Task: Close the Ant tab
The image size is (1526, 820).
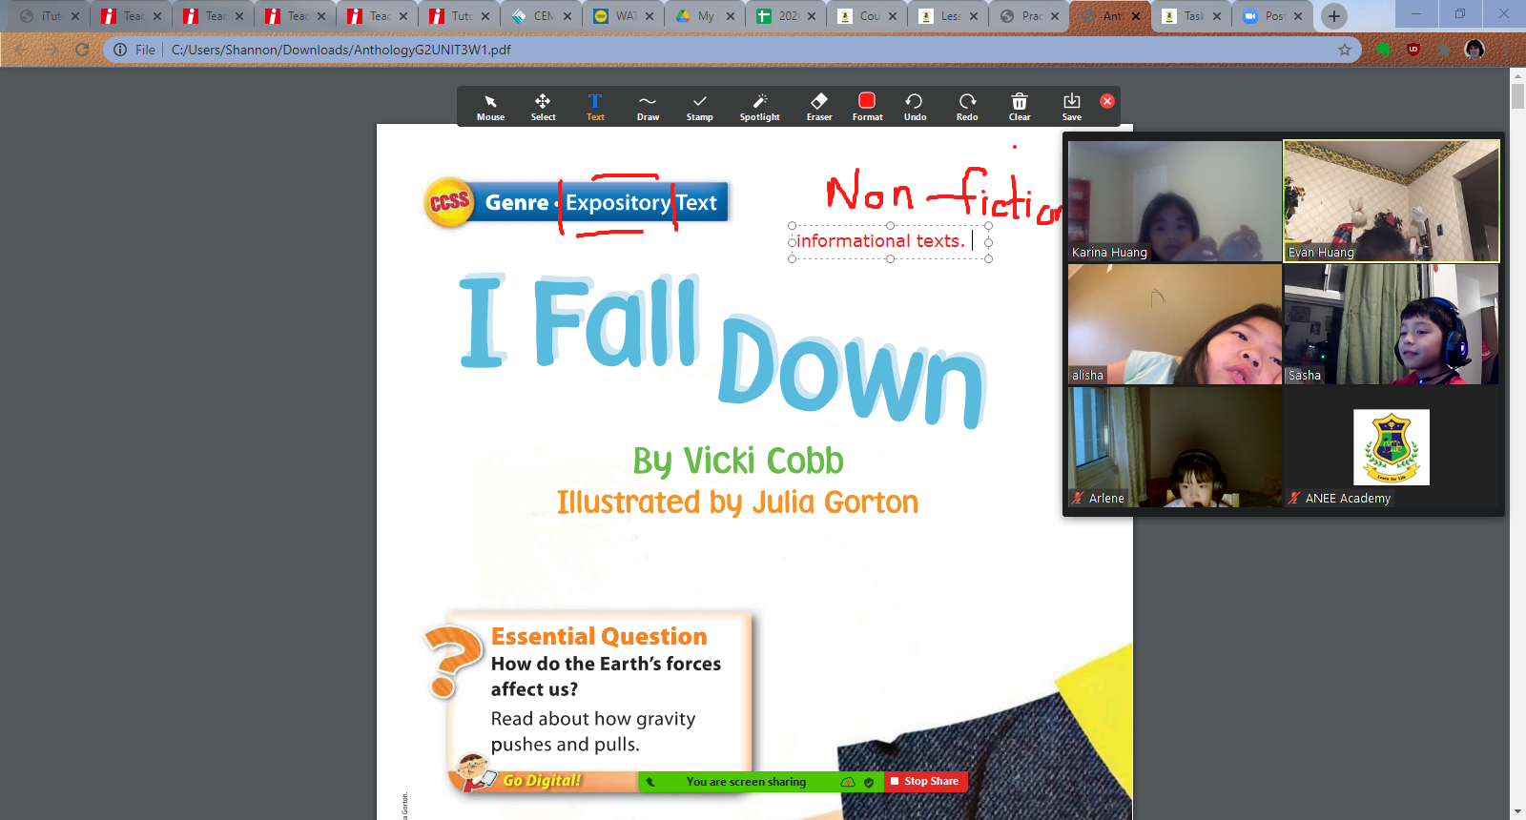Action: pyautogui.click(x=1136, y=16)
